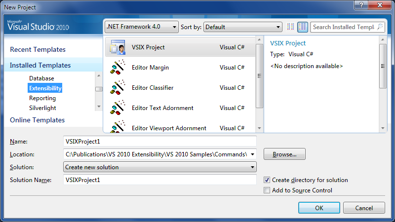Open the Sort by Default dropdown

243,27
